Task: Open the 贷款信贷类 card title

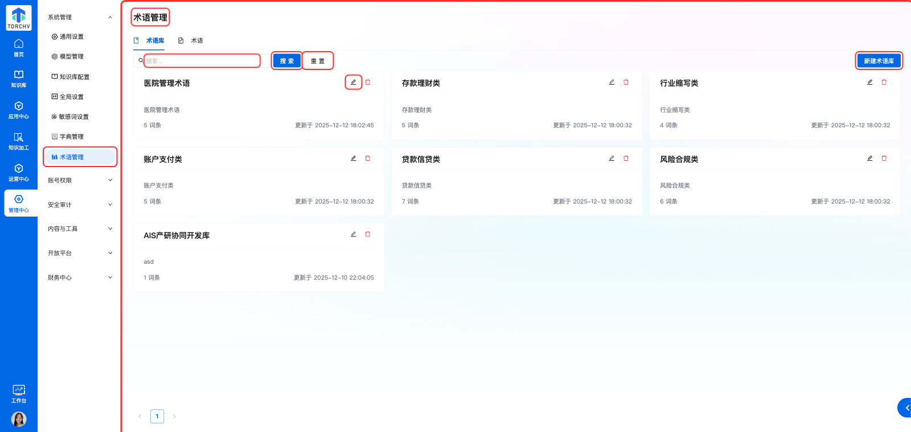Action: (x=421, y=159)
